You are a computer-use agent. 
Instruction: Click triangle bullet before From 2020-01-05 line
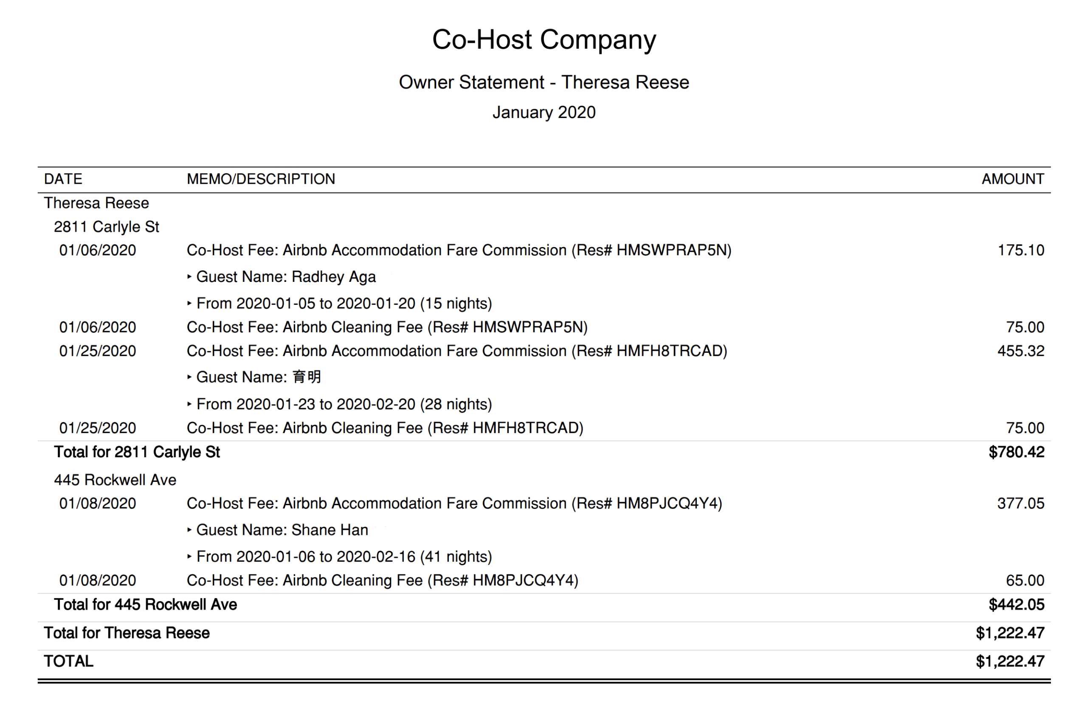pyautogui.click(x=189, y=303)
